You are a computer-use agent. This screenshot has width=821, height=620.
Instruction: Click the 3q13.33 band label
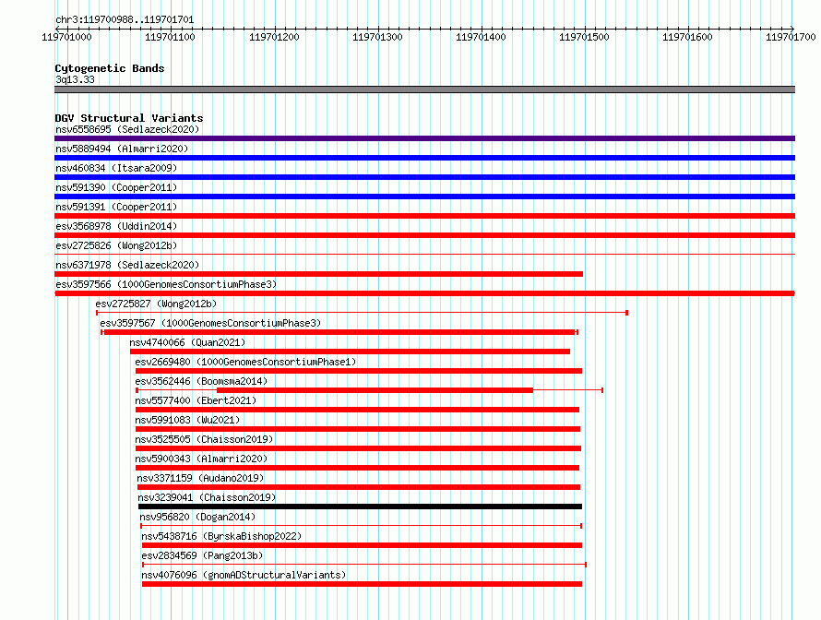75,79
